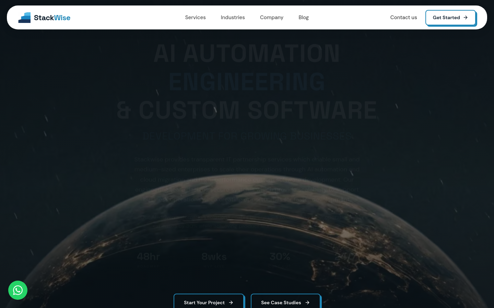Open WhatsApp chat icon
The height and width of the screenshot is (308, 494).
point(18,290)
